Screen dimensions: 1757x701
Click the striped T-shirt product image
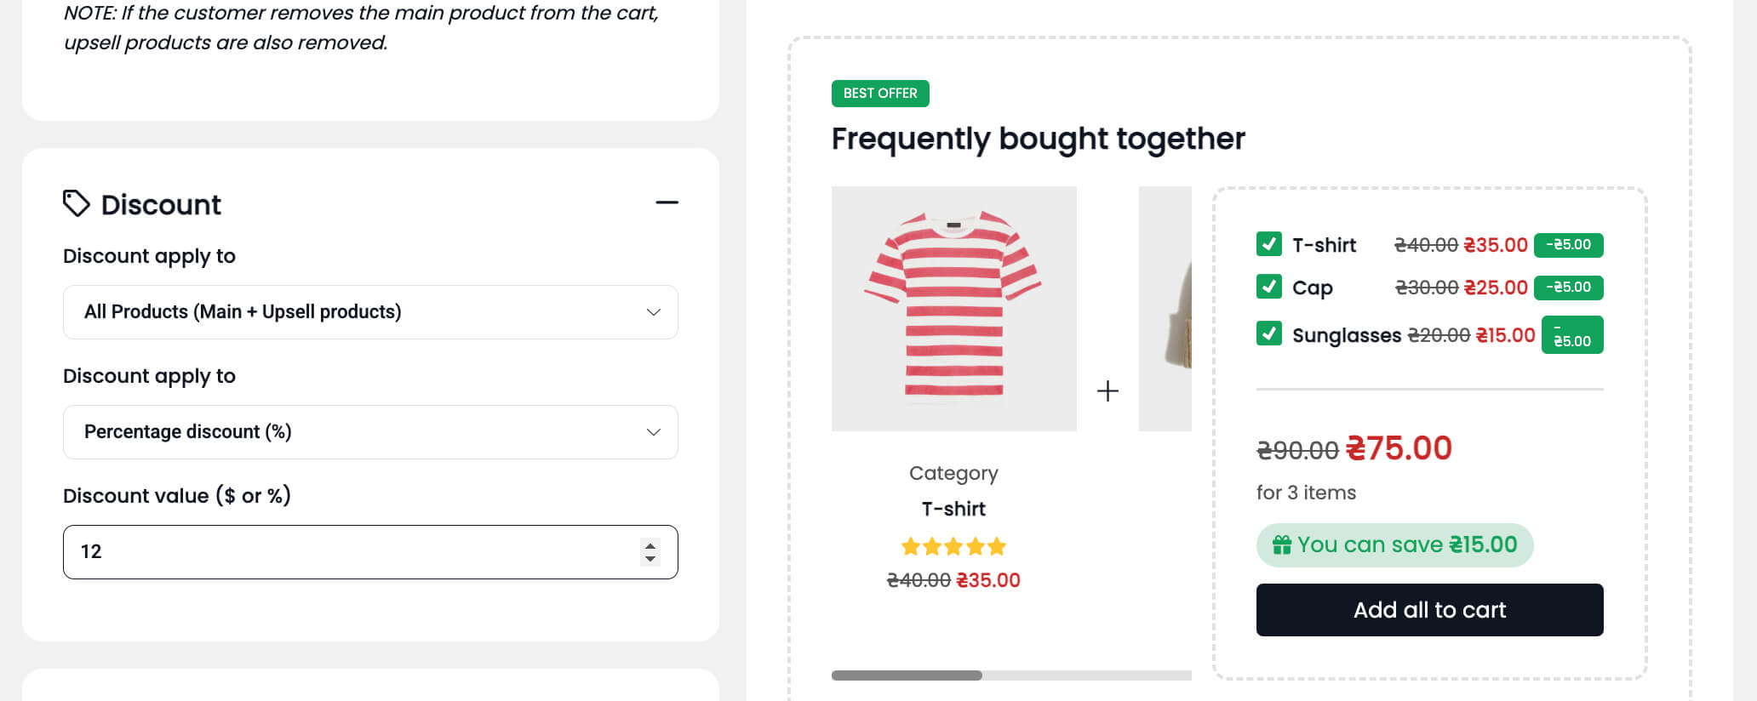pos(953,308)
